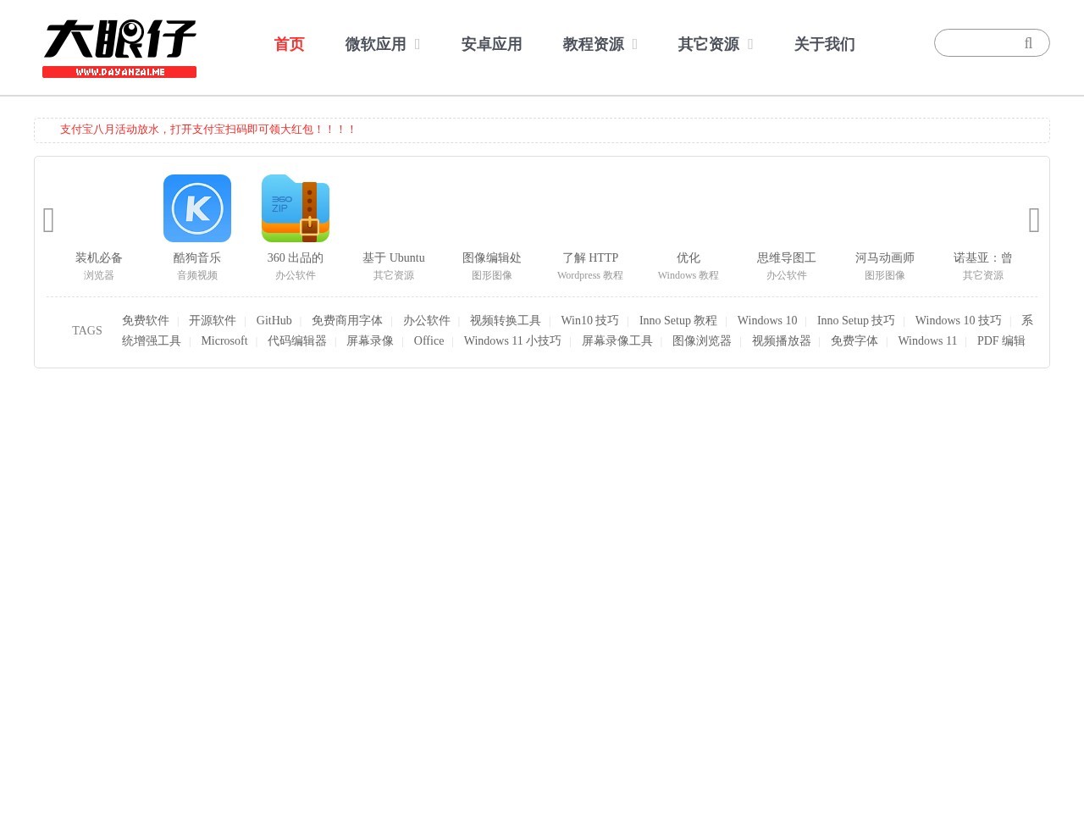The image size is (1084, 813).
Task: Click the 酷狗音乐 app icon
Action: (196, 208)
